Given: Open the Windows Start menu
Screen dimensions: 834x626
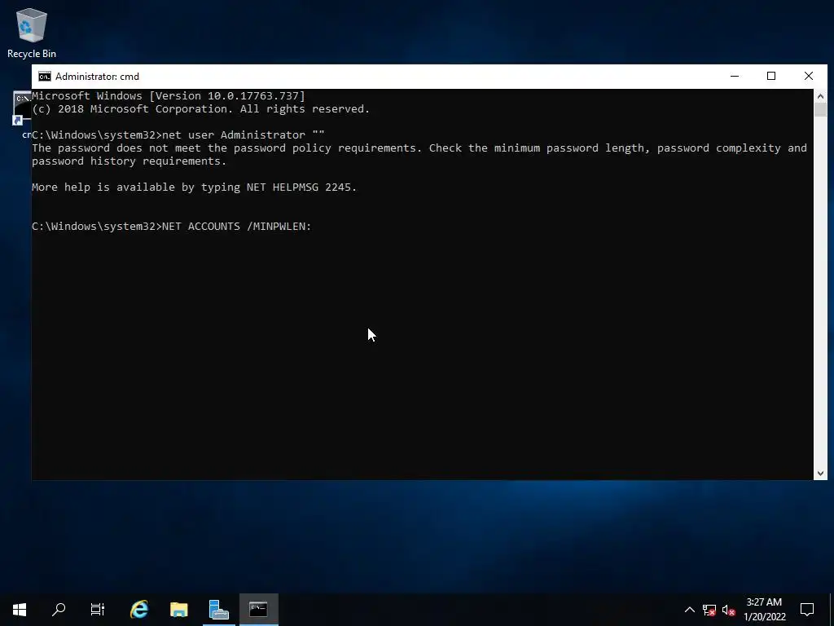Looking at the screenshot, I should (20, 610).
